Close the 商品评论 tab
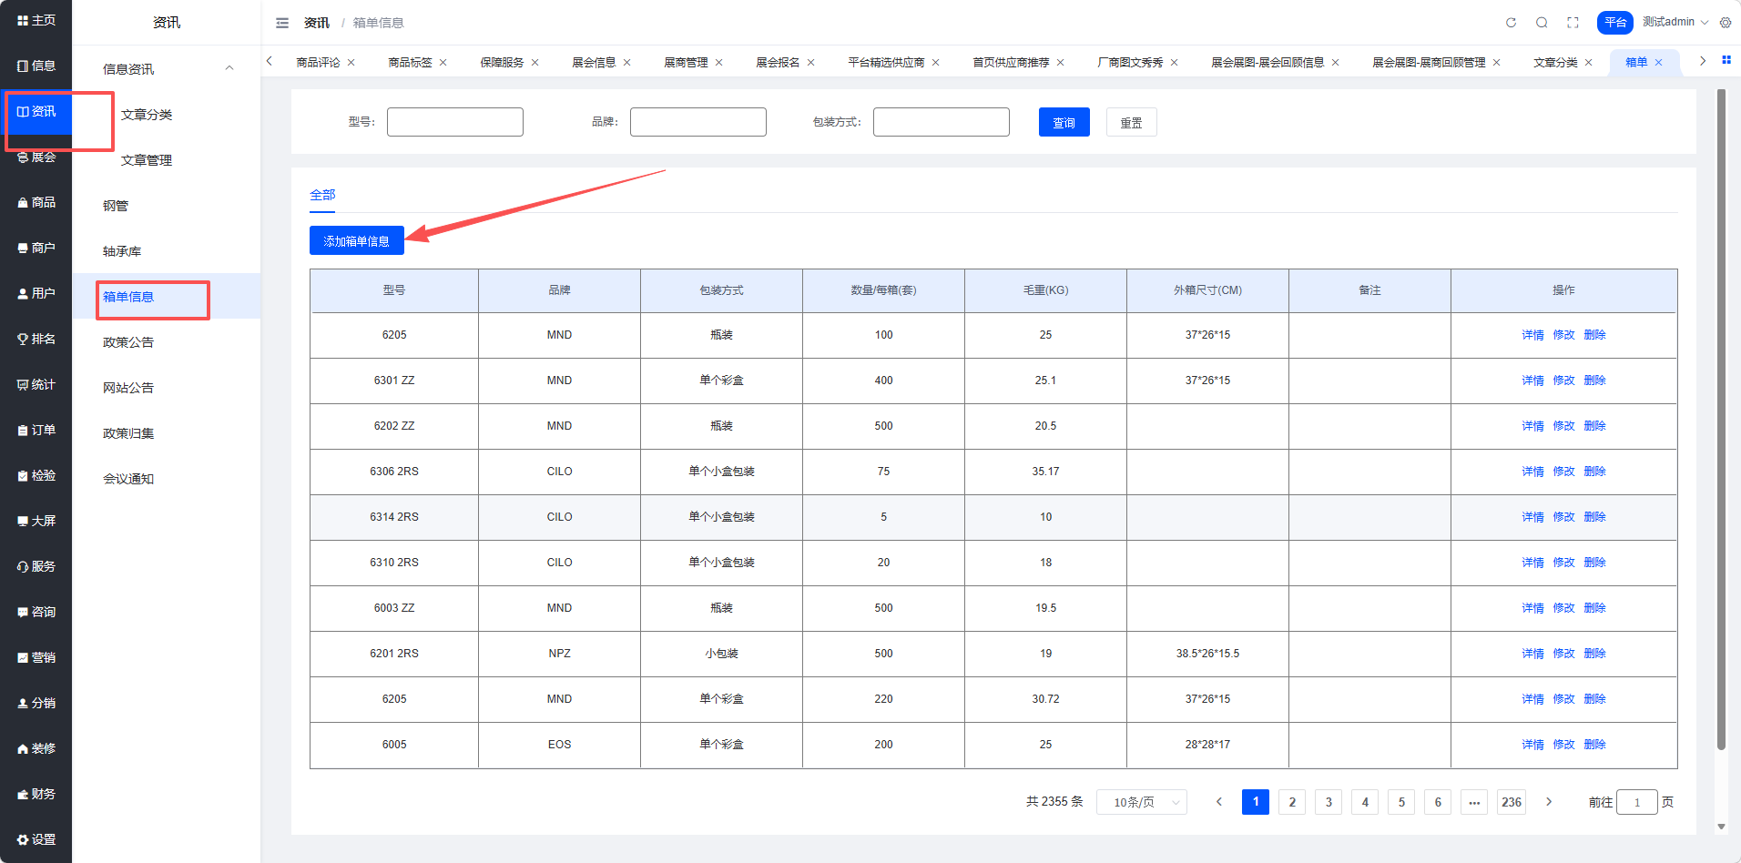Screen dimensions: 1741x863 [x=351, y=63]
